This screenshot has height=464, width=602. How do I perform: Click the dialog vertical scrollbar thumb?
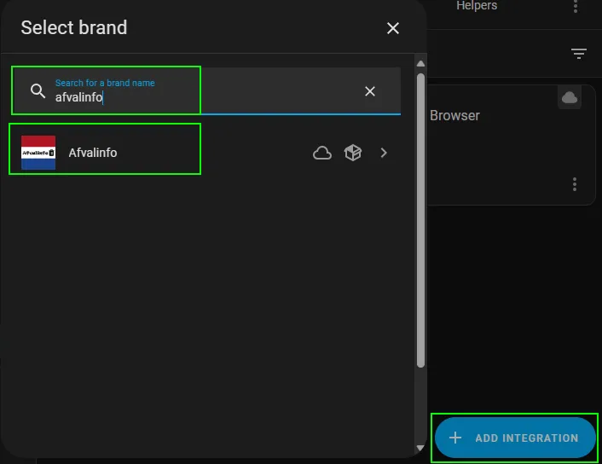(420, 220)
